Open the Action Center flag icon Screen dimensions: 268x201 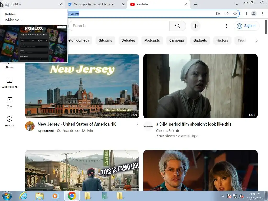pyautogui.click(x=229, y=196)
